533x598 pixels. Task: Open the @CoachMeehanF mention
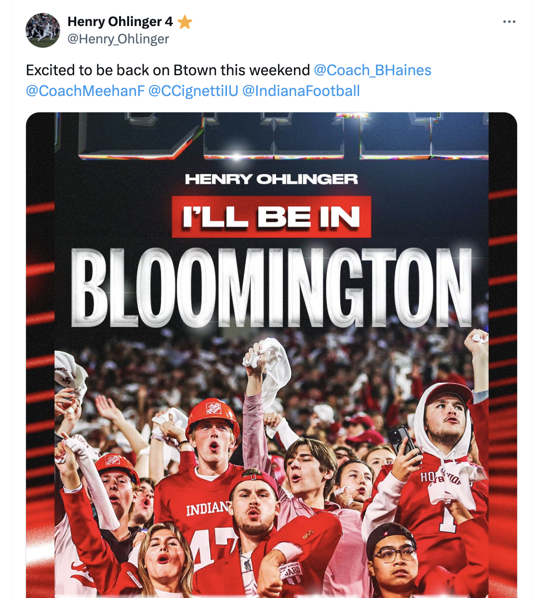pos(85,91)
